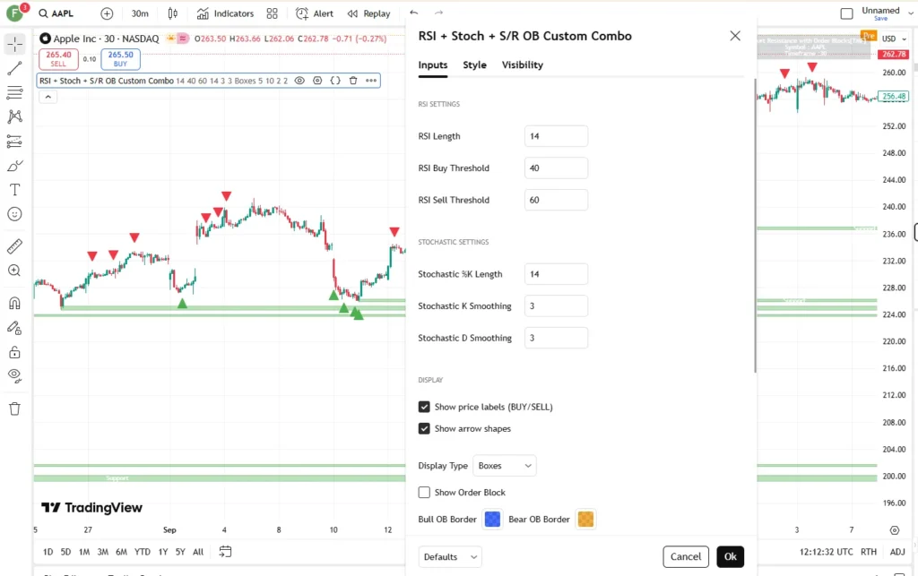Create an Alert
The height and width of the screenshot is (576, 918).
click(315, 13)
